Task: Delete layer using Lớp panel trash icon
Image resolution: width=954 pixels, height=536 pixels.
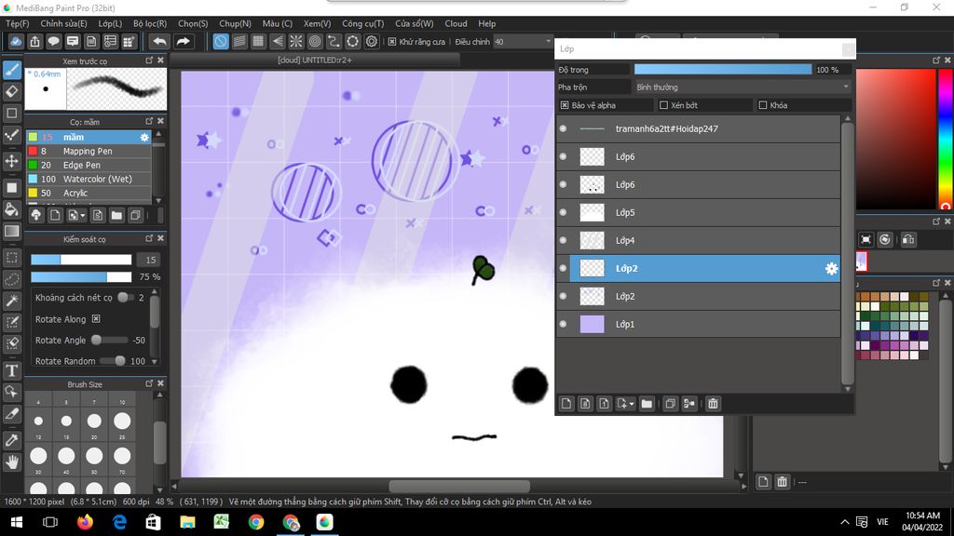Action: [713, 404]
